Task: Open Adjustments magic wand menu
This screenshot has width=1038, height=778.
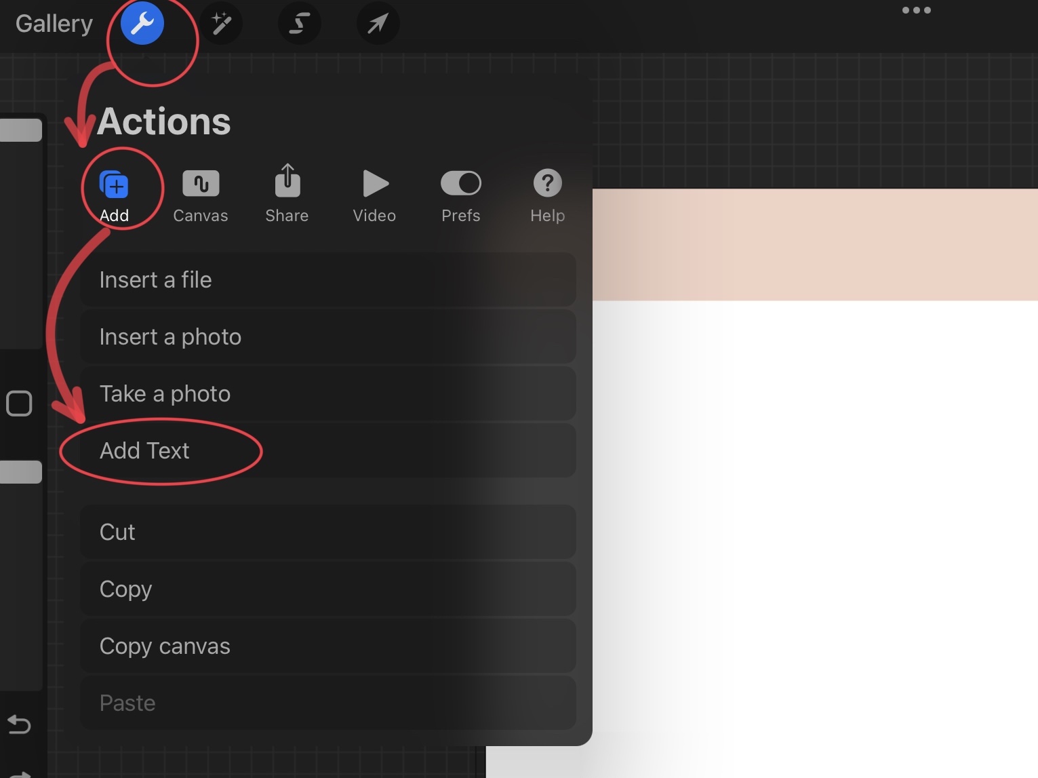Action: click(221, 24)
